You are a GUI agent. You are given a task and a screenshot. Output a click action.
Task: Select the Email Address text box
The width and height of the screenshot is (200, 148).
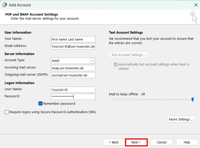[x=73, y=46]
